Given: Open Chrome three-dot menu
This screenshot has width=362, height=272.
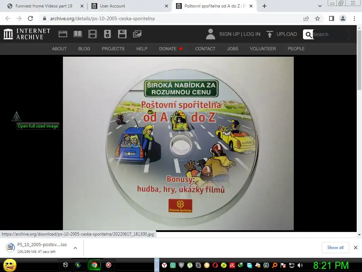Looking at the screenshot, I should [354, 18].
